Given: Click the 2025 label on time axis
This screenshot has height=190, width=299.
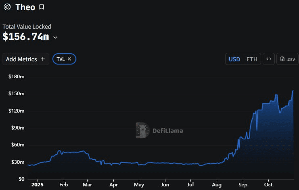Looking at the screenshot, I should [x=37, y=184].
